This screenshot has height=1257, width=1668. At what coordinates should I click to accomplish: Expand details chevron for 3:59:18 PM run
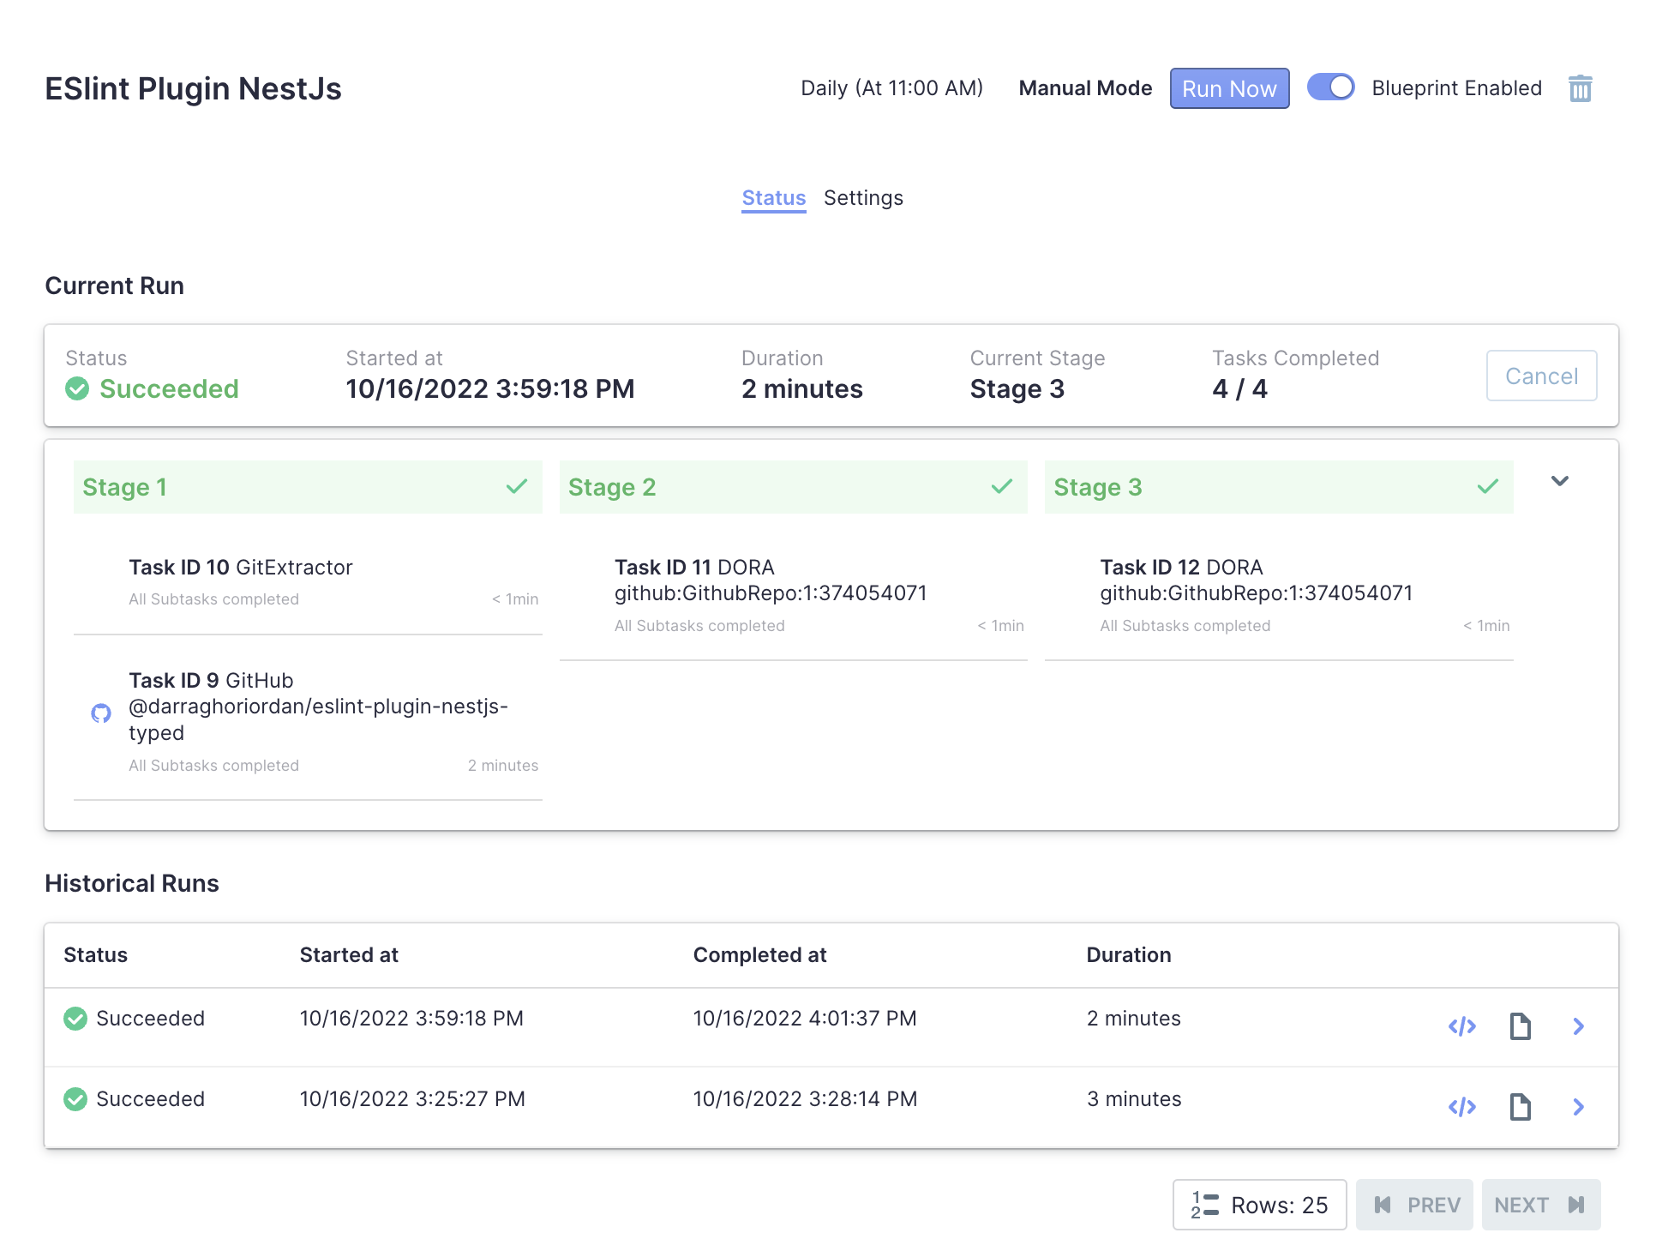(x=1578, y=1026)
